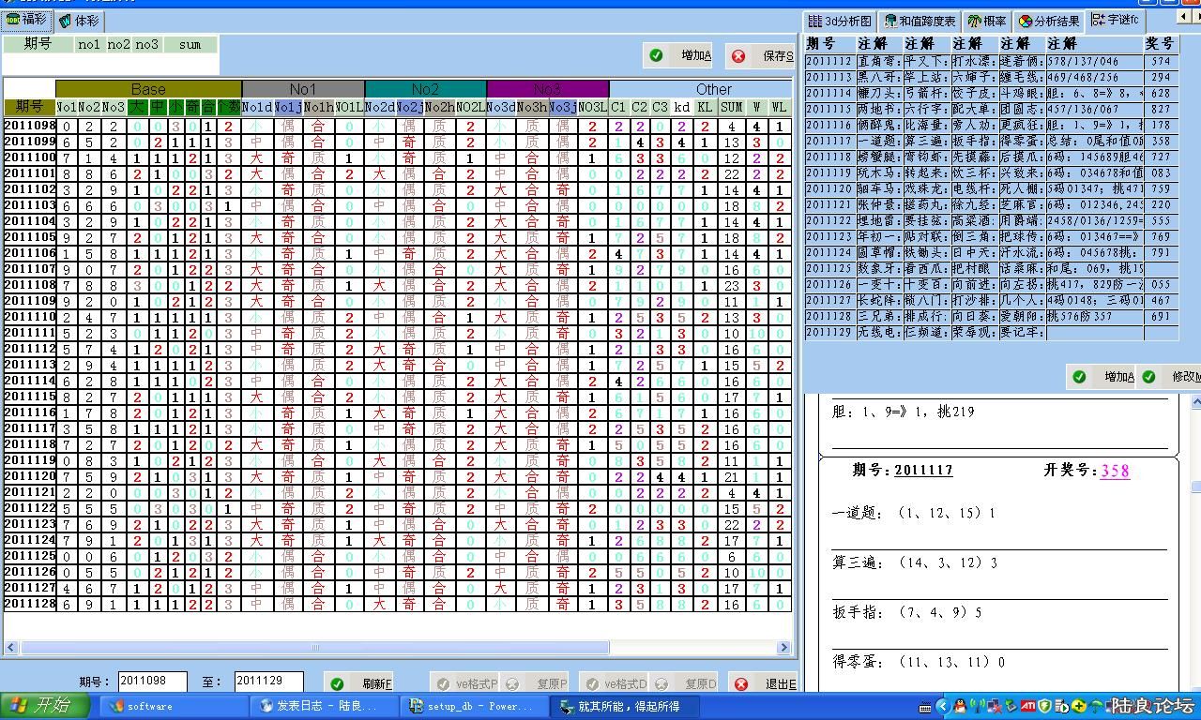The width and height of the screenshot is (1201, 720).
Task: Click the green check 增加A button above the grid
Action: pyautogui.click(x=680, y=56)
